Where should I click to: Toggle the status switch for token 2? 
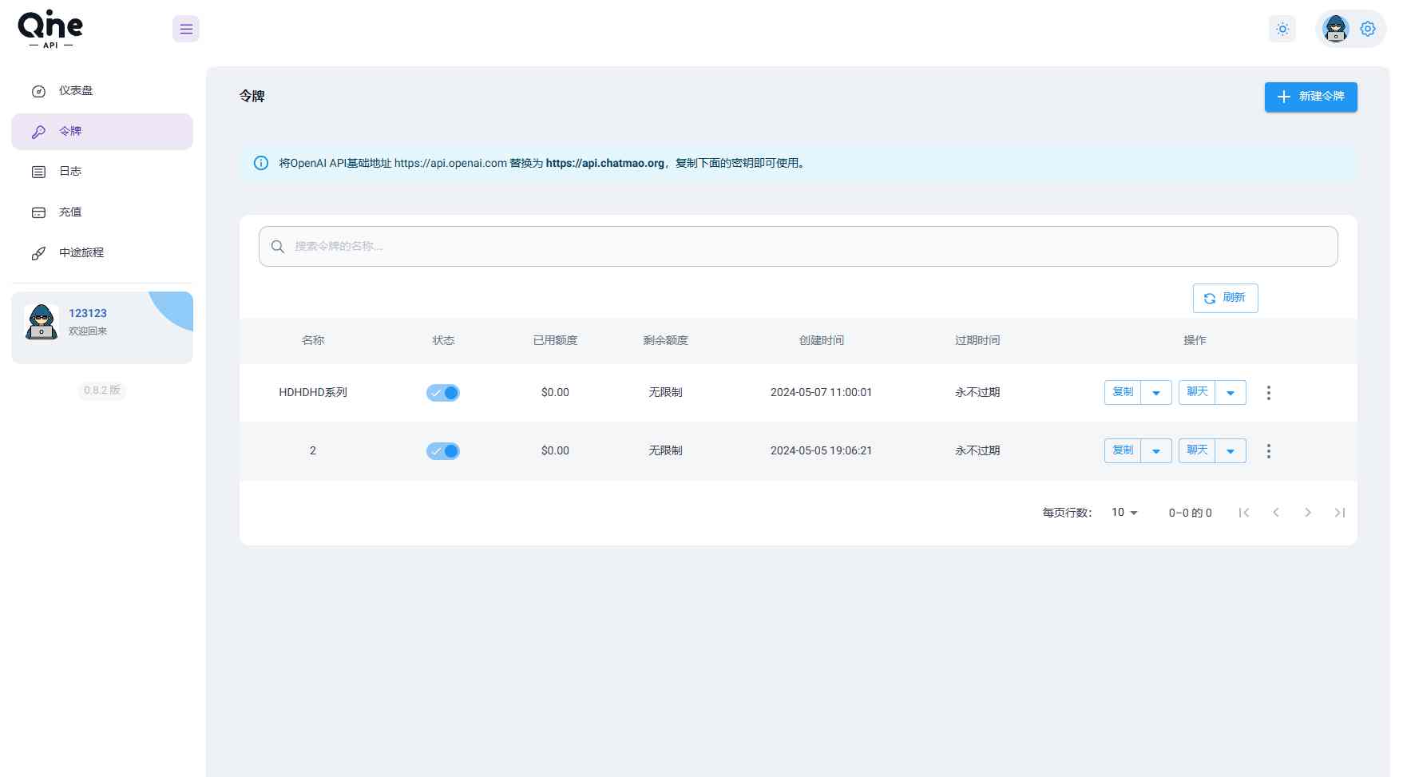tap(443, 451)
